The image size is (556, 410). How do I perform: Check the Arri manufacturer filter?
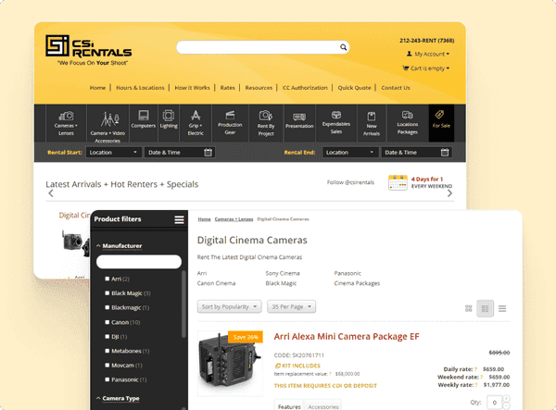(x=107, y=279)
